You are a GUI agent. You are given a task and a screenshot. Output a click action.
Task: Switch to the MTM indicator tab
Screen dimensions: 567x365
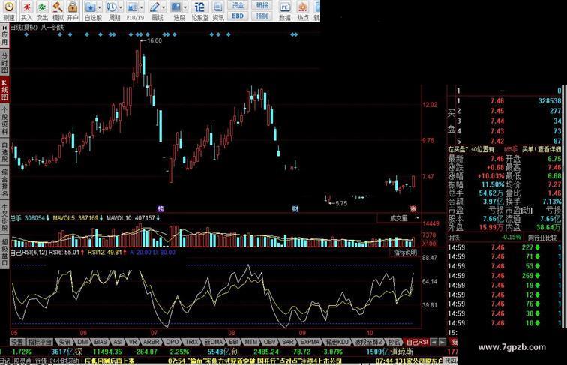click(250, 342)
